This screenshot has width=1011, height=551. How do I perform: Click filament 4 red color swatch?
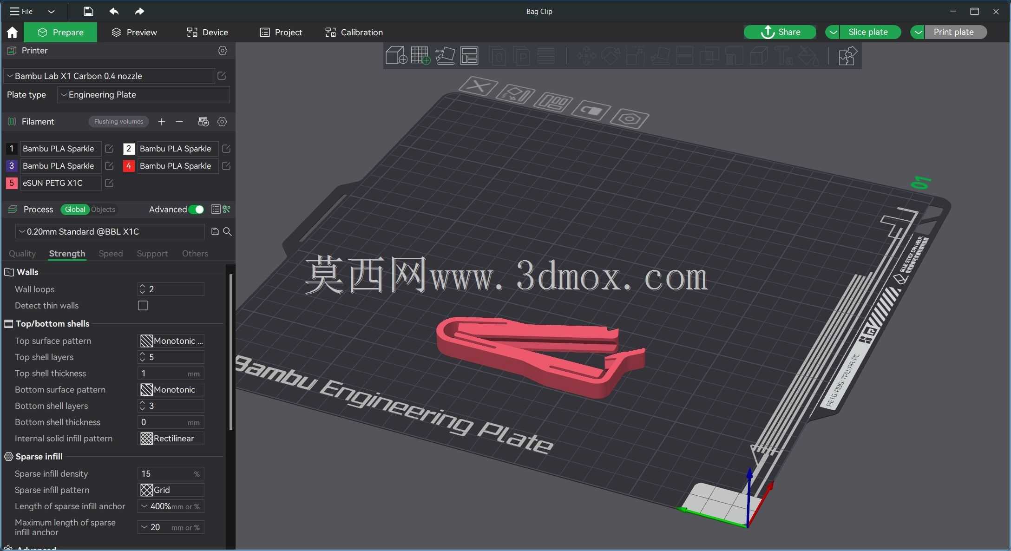(129, 166)
